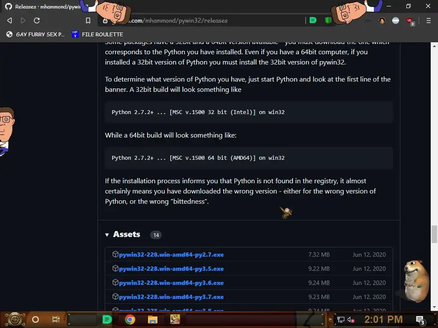This screenshot has width=438, height=328.
Task: Reload the current page
Action: coord(37,20)
